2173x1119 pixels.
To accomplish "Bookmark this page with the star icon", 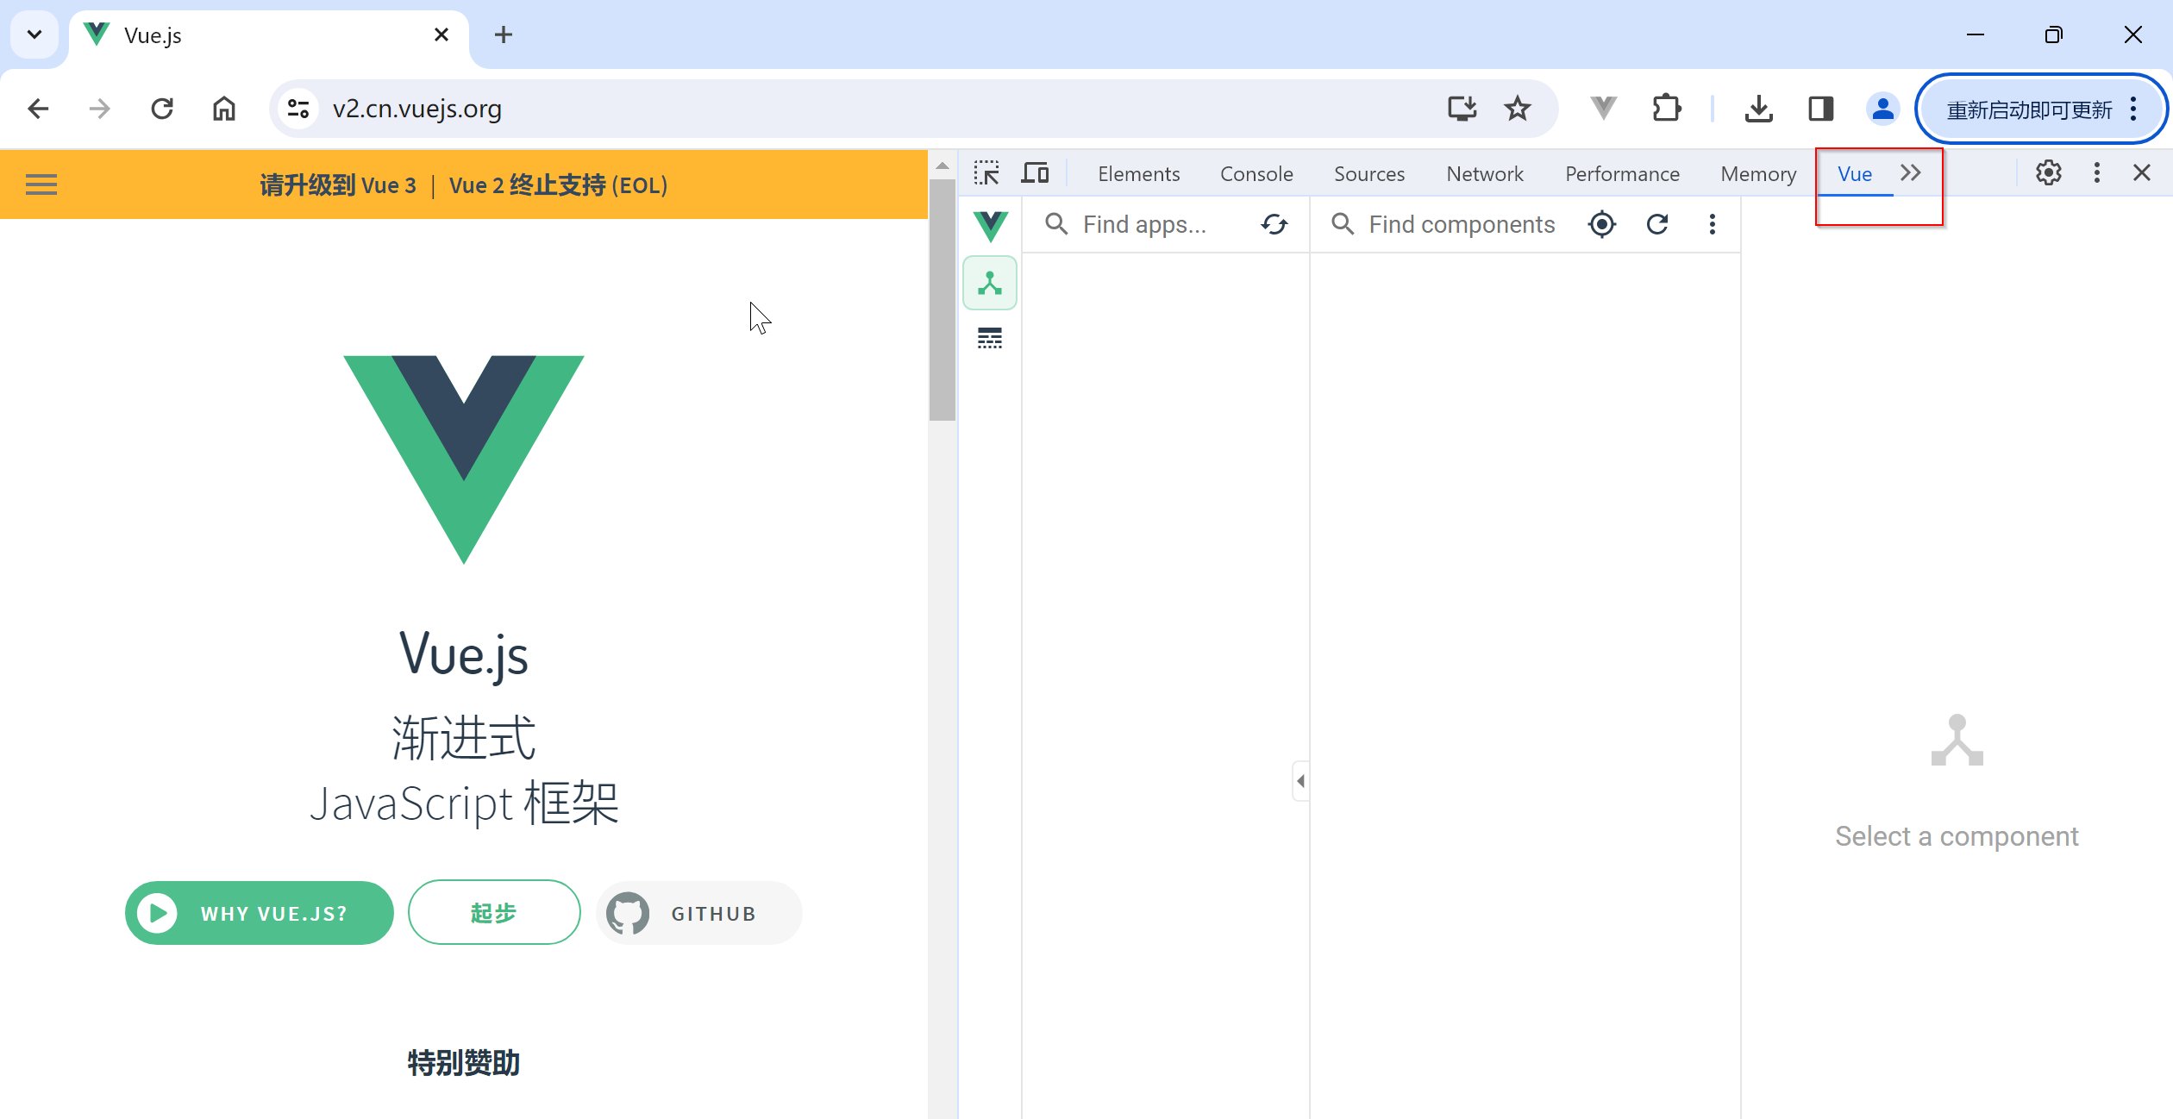I will coord(1517,109).
